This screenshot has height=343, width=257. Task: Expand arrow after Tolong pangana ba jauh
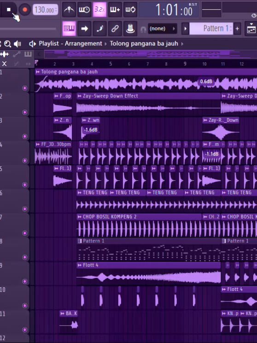click(x=182, y=44)
